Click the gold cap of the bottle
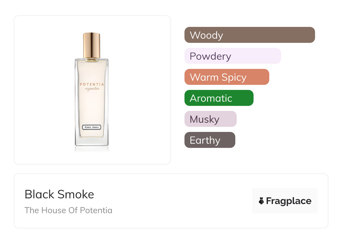The height and width of the screenshot is (242, 342). pos(92,45)
